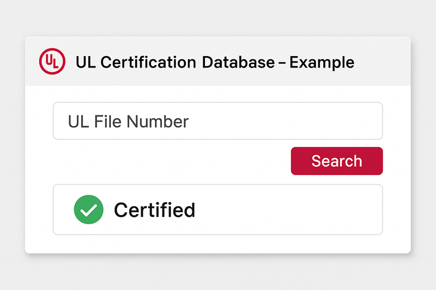This screenshot has height=290, width=436.
Task: Click the green checkmark status icon
Action: (x=89, y=209)
